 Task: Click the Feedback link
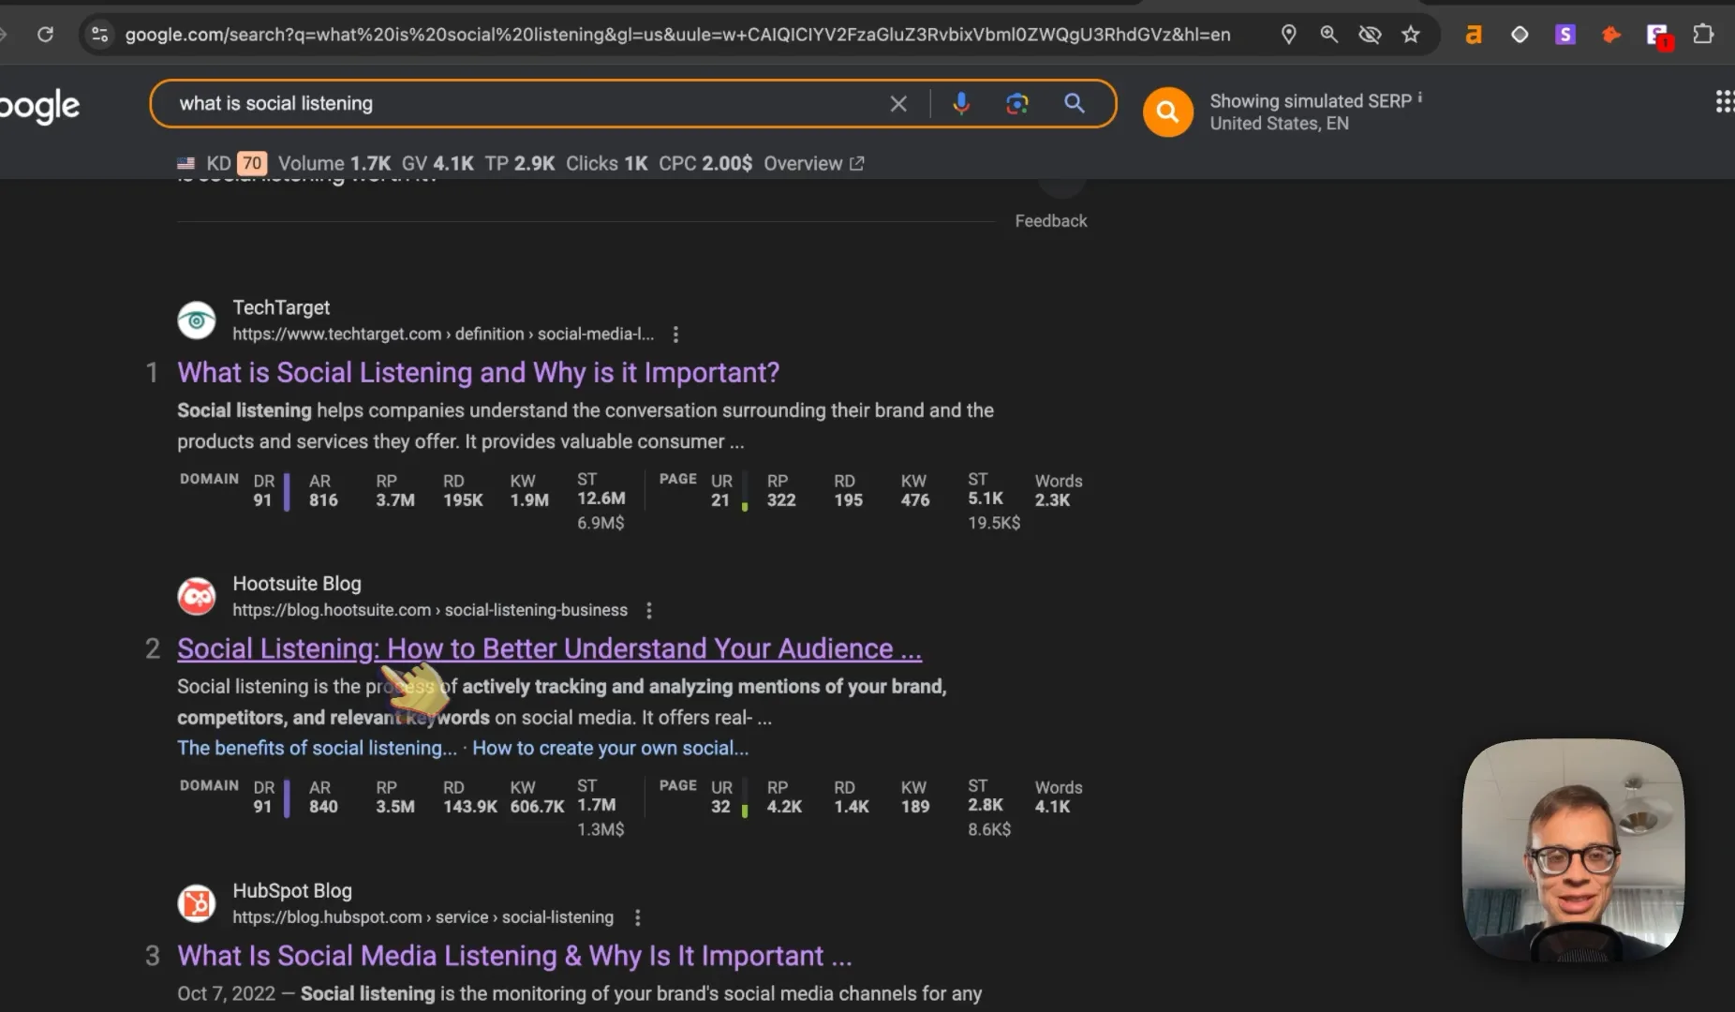(1050, 221)
